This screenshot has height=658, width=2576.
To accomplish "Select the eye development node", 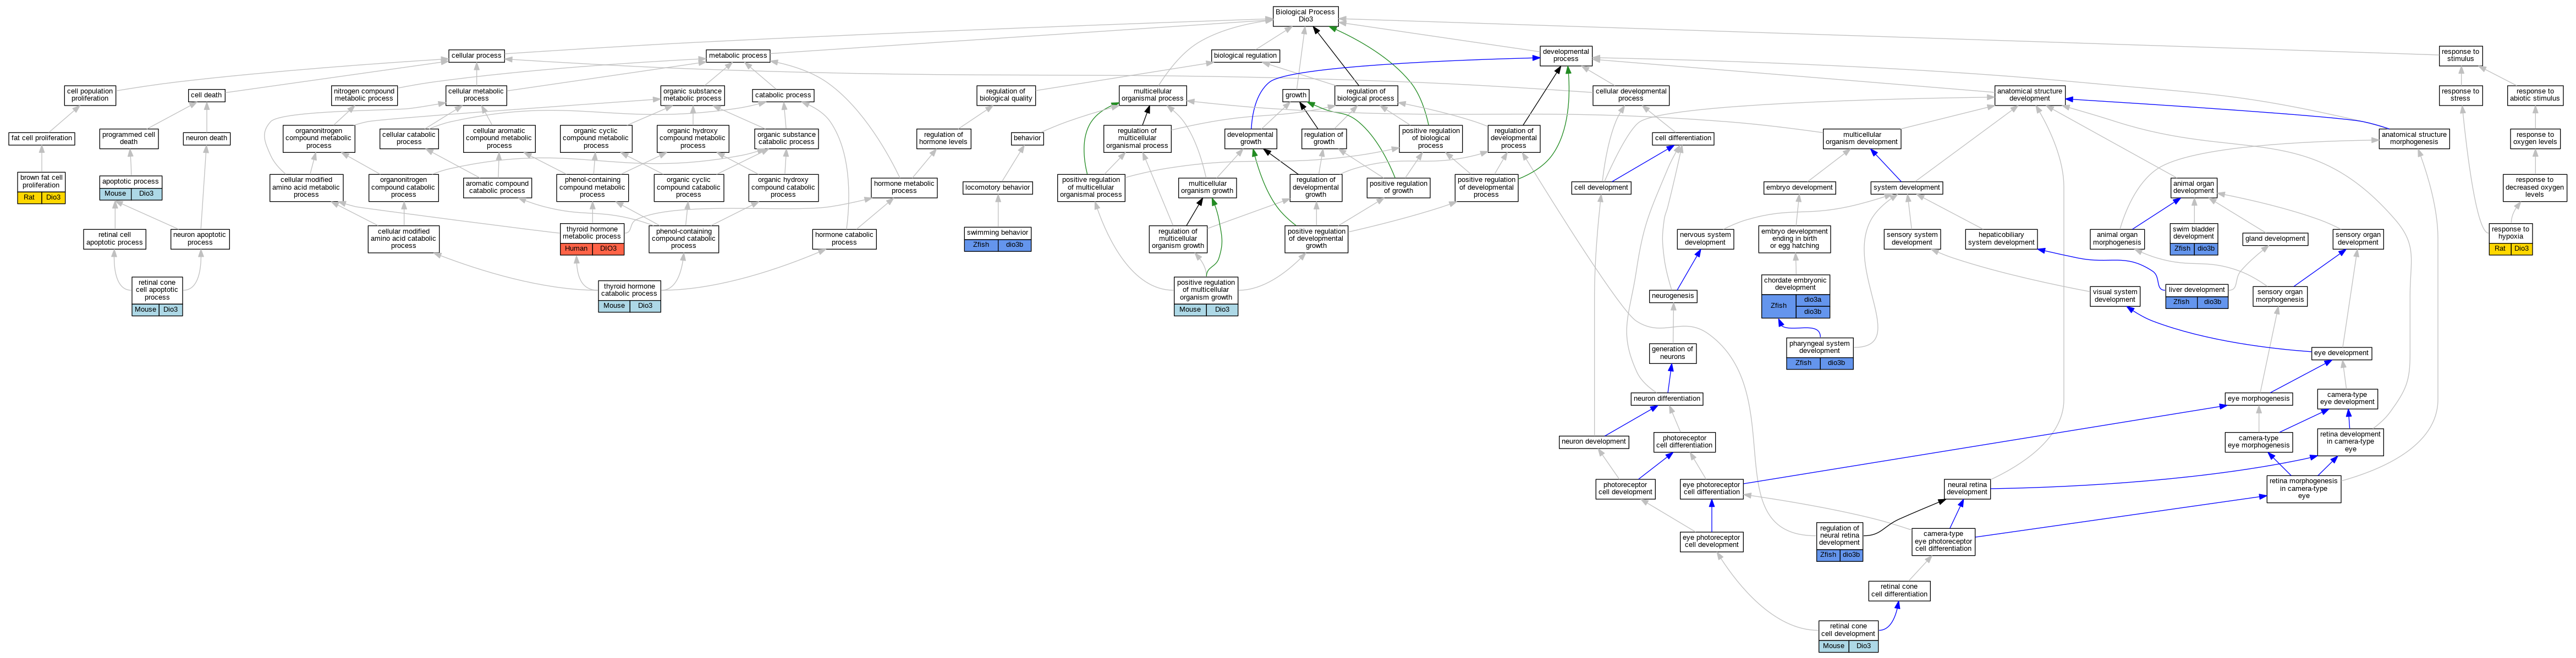I will point(2341,353).
